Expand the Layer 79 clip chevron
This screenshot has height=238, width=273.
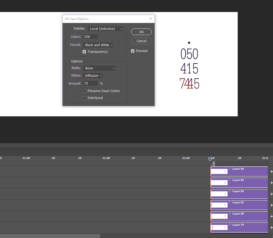[230, 225]
